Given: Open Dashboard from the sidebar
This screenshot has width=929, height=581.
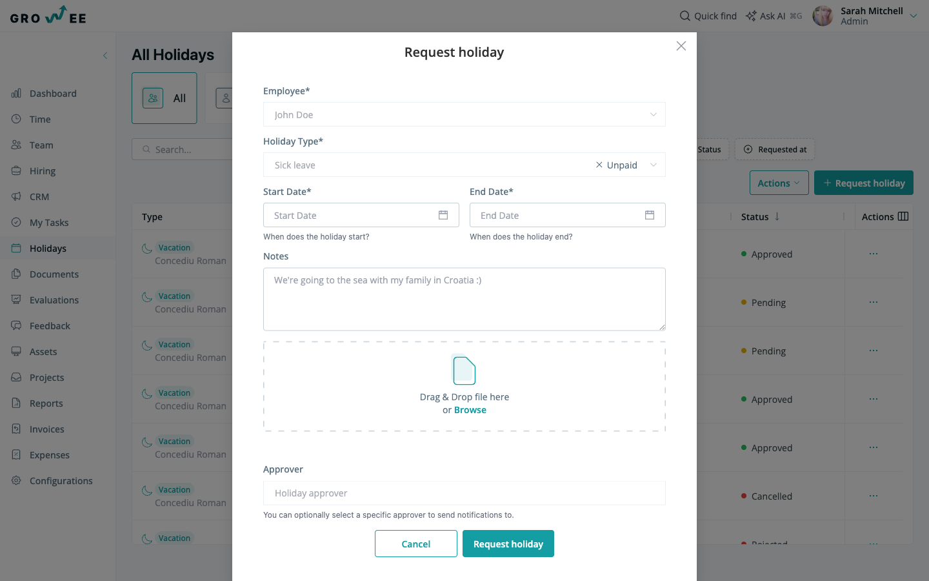Looking at the screenshot, I should click(53, 94).
